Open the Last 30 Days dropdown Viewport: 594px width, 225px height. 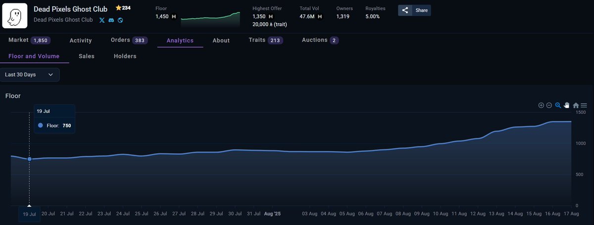30,75
